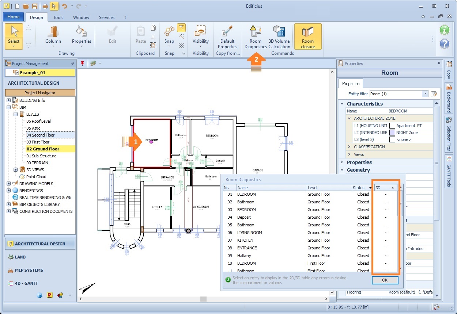Click OK in Room Diagnostics dialog

[x=385, y=280]
